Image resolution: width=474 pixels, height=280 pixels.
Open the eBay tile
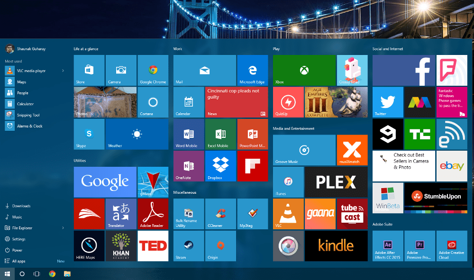pyautogui.click(x=452, y=166)
